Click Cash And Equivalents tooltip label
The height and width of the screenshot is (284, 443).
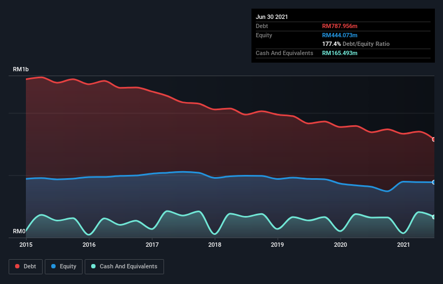point(284,53)
